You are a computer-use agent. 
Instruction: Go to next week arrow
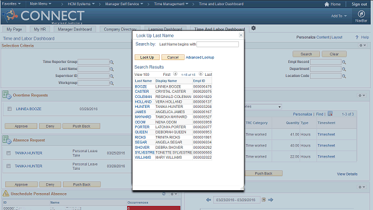tap(270, 199)
